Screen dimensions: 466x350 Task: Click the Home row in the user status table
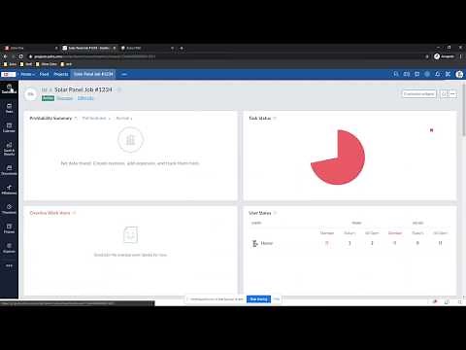click(x=349, y=243)
